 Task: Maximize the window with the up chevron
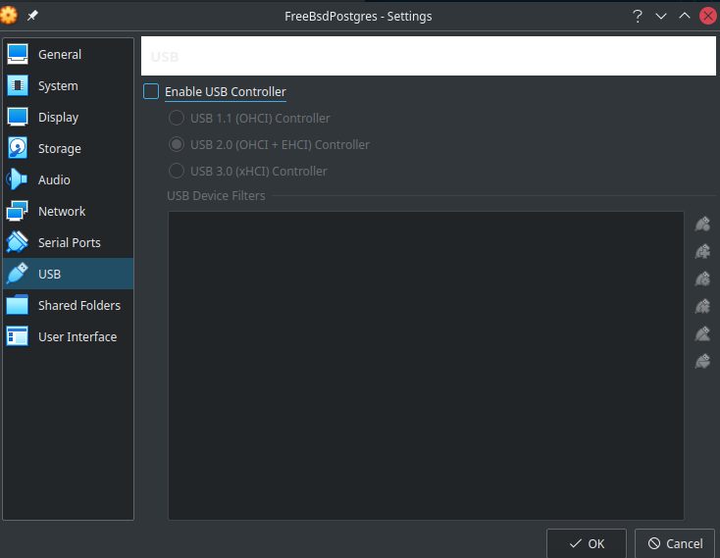(x=684, y=16)
